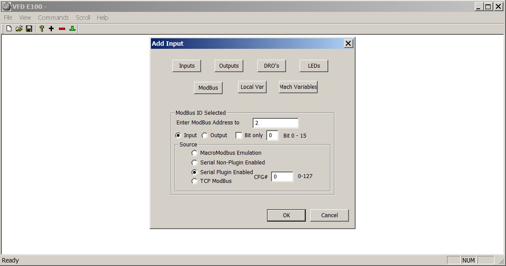The image size is (506, 266).
Task: Click the New file toolbar icon
Action: point(9,29)
